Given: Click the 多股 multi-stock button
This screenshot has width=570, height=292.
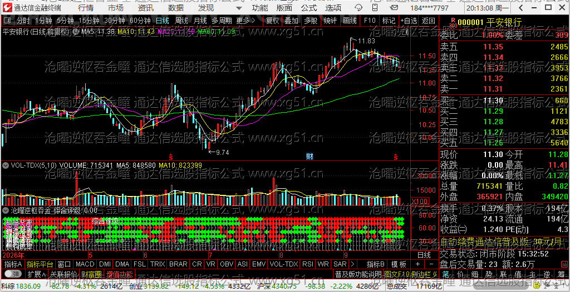Looking at the screenshot, I should (311, 21).
